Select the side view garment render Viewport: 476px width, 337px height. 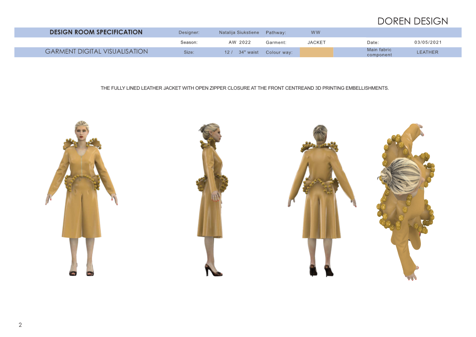pyautogui.click(x=213, y=199)
